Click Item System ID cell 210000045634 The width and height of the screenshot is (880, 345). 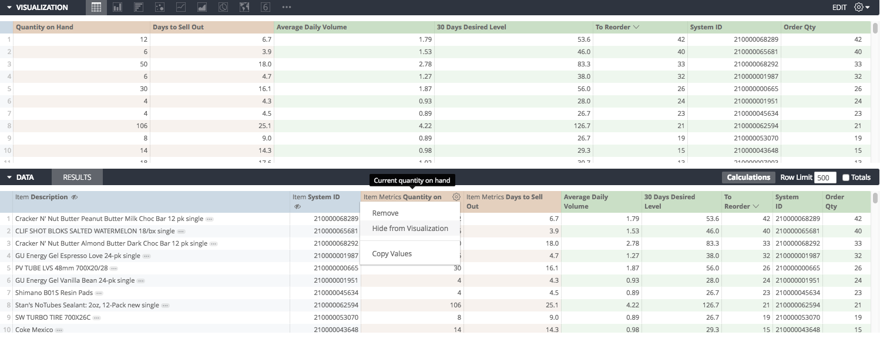pyautogui.click(x=325, y=293)
